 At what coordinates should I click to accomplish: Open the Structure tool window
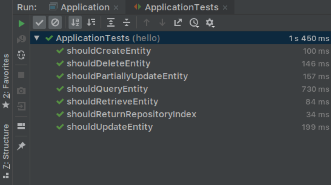pyautogui.click(x=6, y=151)
